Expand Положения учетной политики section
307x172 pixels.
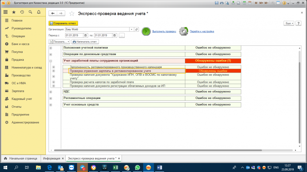click(x=51, y=48)
